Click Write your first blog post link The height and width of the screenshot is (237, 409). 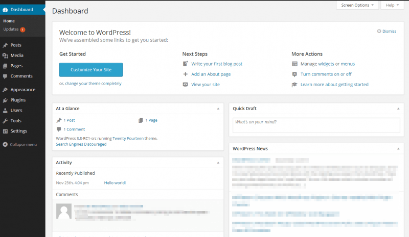217,64
